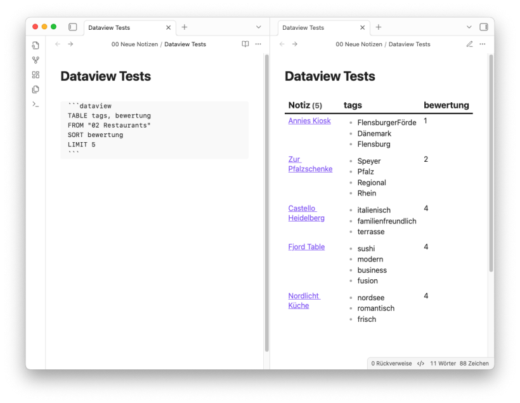520x403 pixels.
Task: Navigate forward in the right pane
Action: [x=295, y=44]
